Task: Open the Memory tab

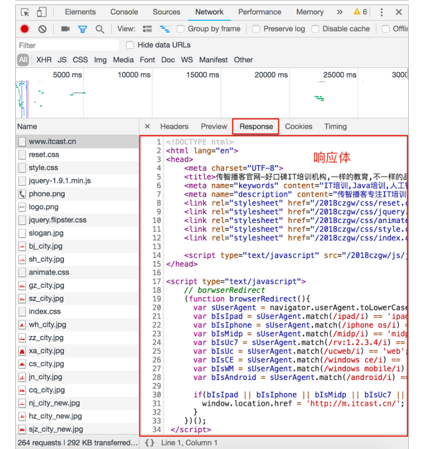Action: point(310,12)
